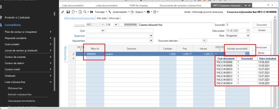Click the magnifier search icon
279x109 pixels.
pos(85,12)
